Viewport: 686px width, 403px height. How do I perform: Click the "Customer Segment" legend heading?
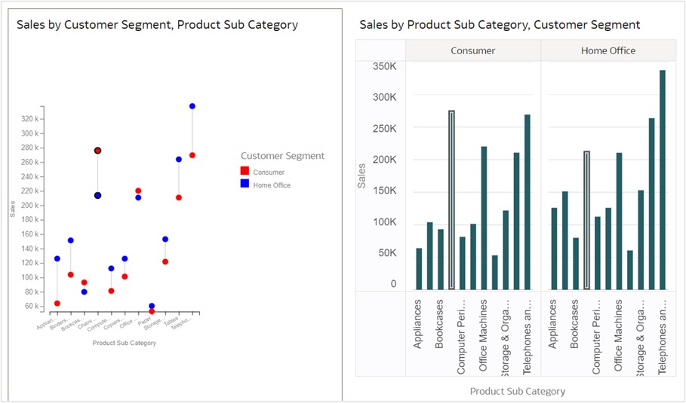pos(288,156)
